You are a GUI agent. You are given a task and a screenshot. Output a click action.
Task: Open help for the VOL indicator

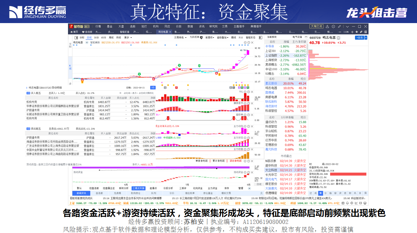coord(249,92)
